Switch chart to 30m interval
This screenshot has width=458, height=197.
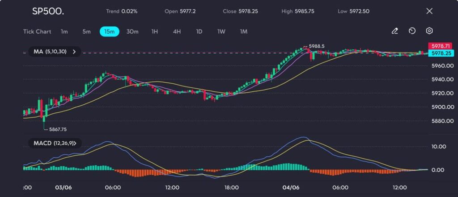tap(132, 32)
